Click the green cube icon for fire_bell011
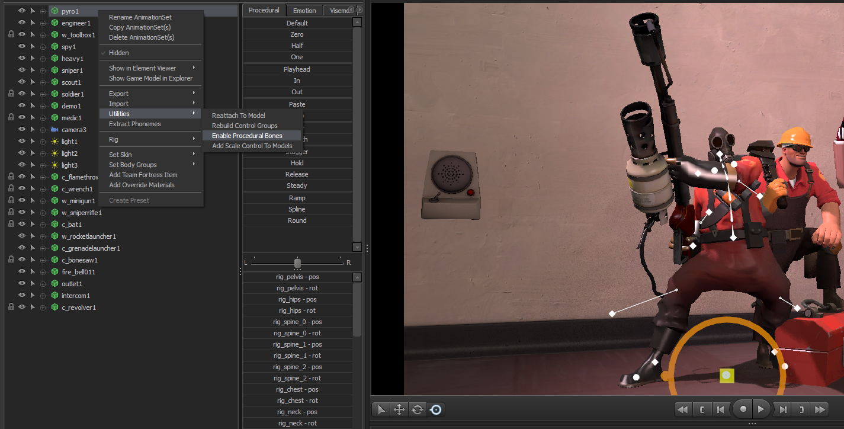 [54, 272]
